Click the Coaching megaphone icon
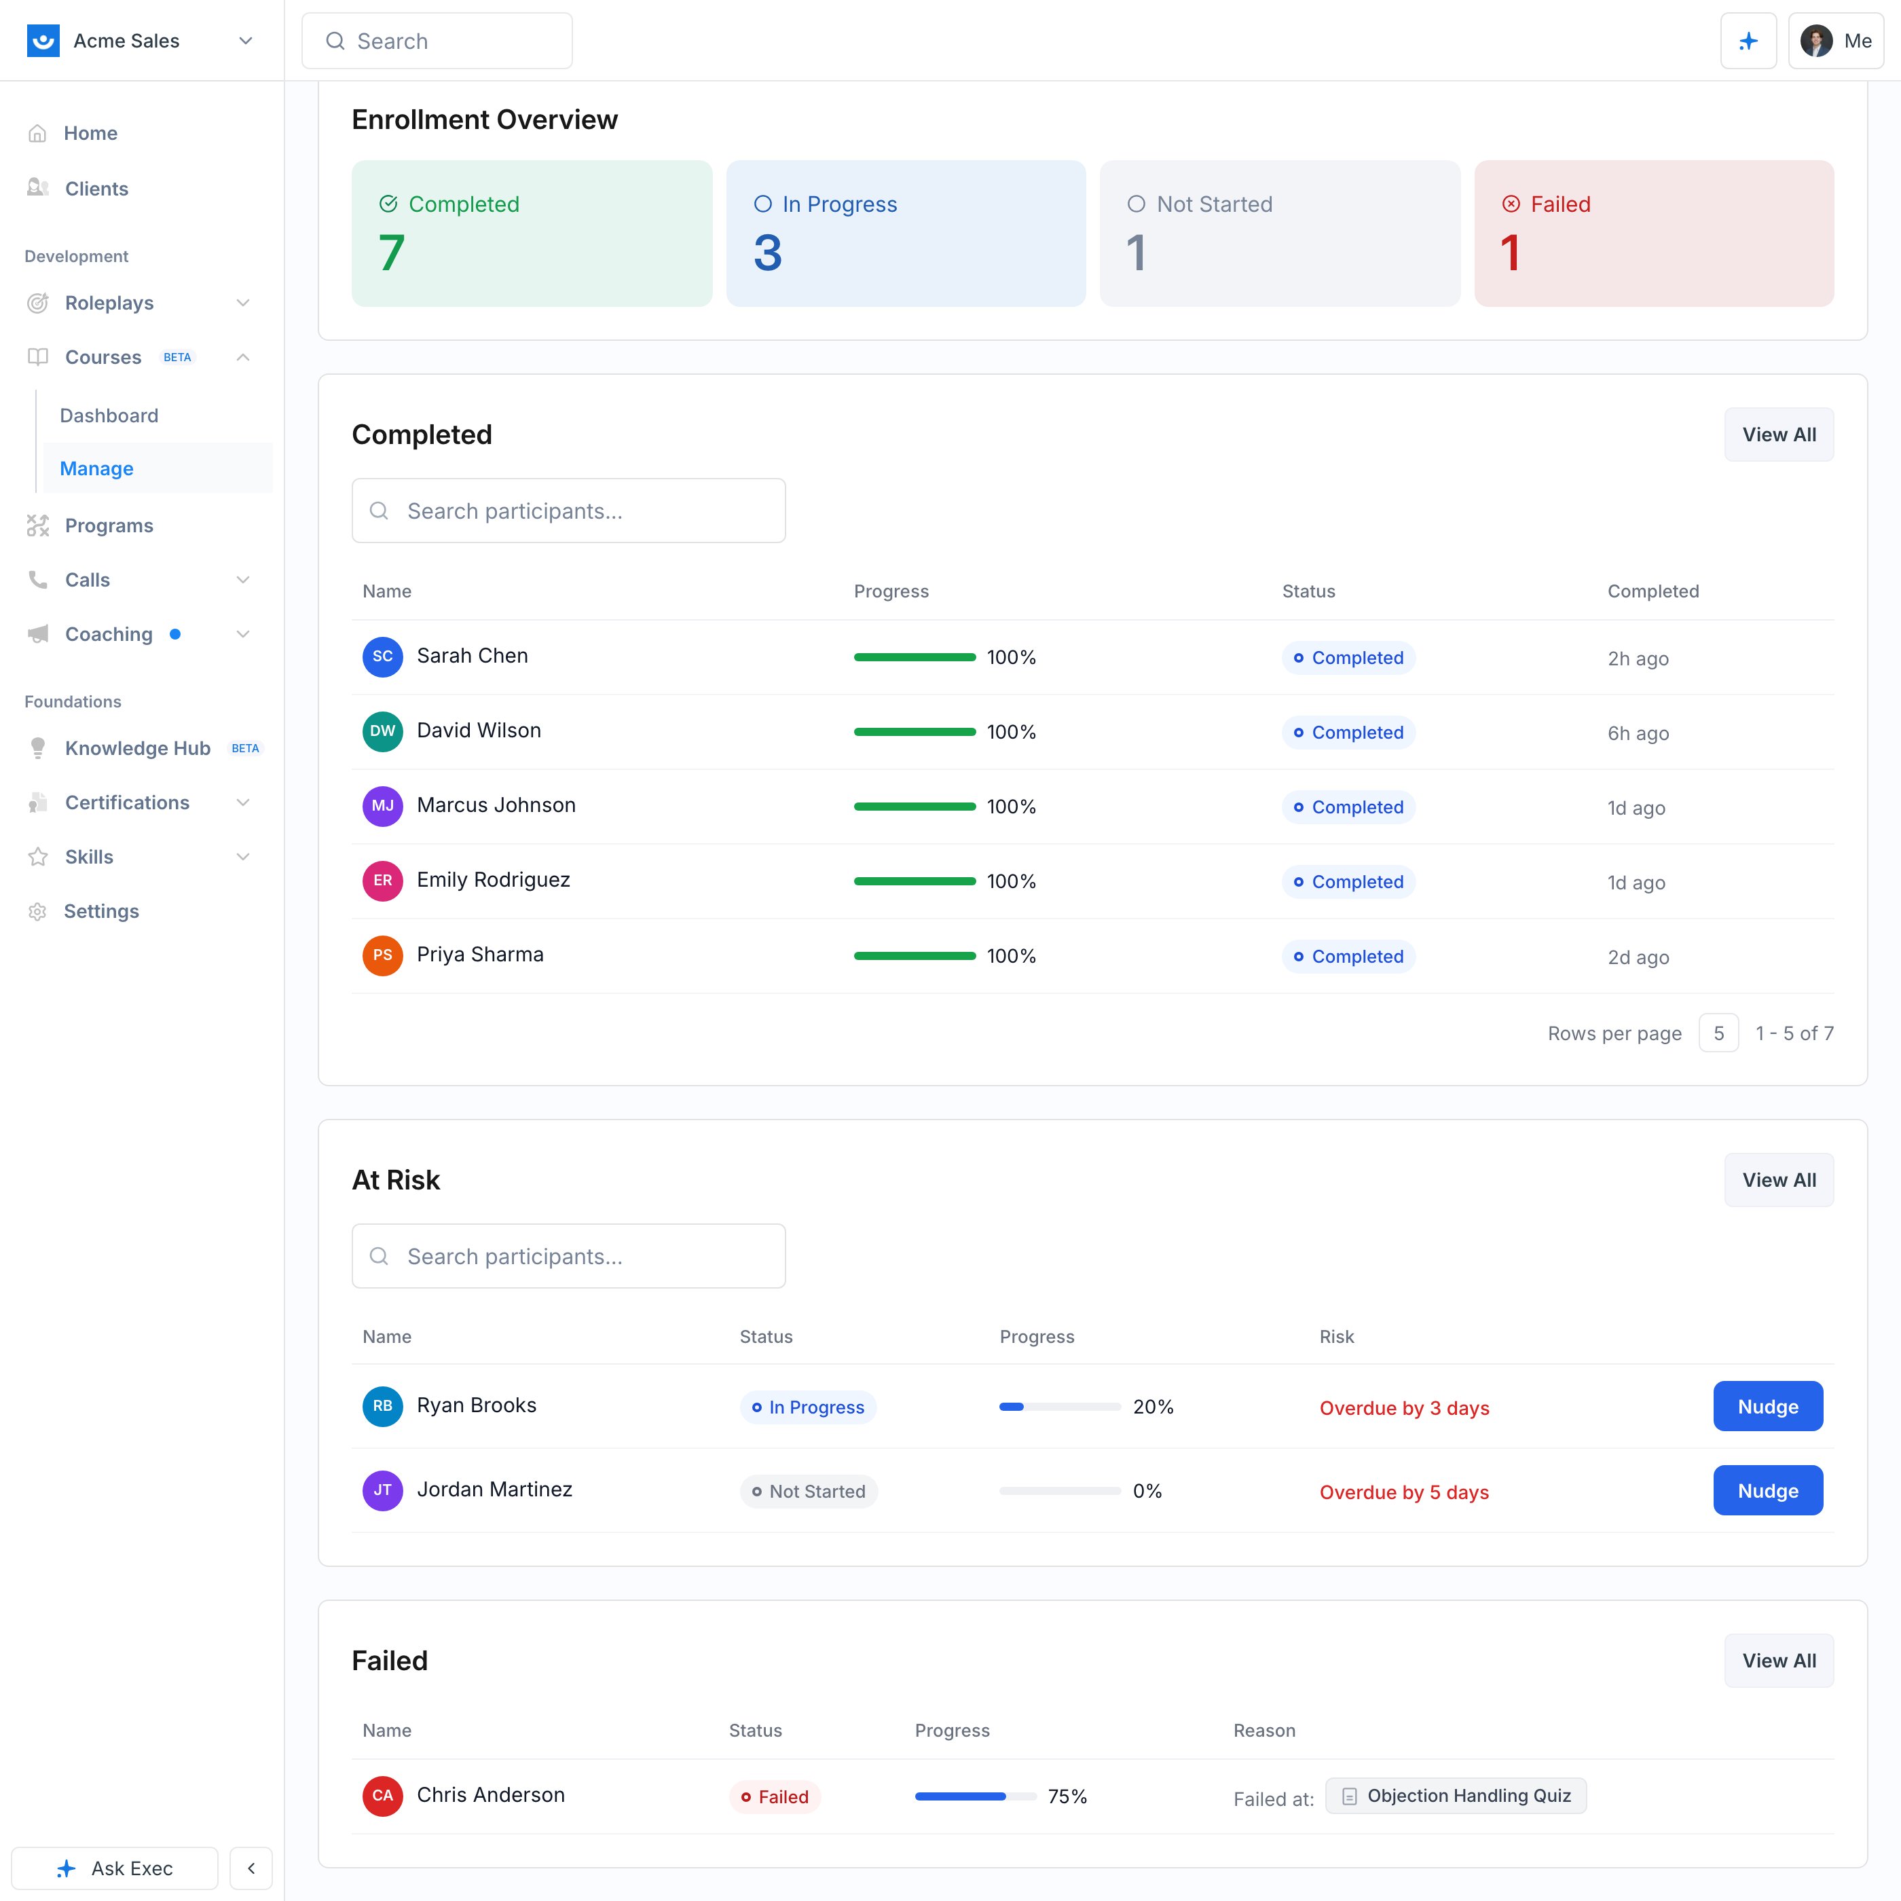 [37, 633]
